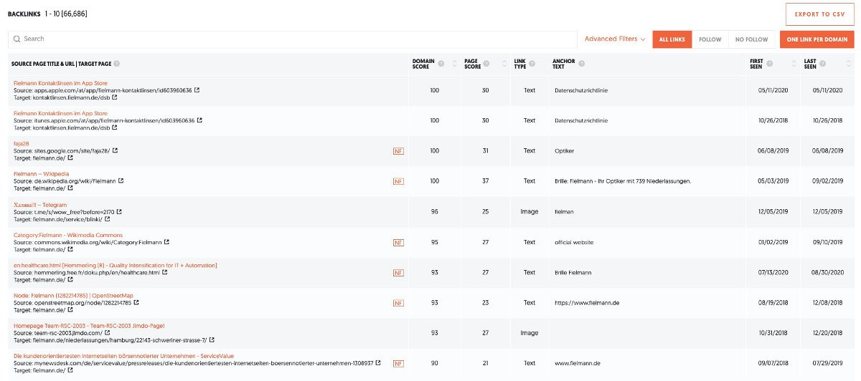Screen dimensions: 861x381
Task: Focus the backlinks Search field
Action: click(293, 39)
